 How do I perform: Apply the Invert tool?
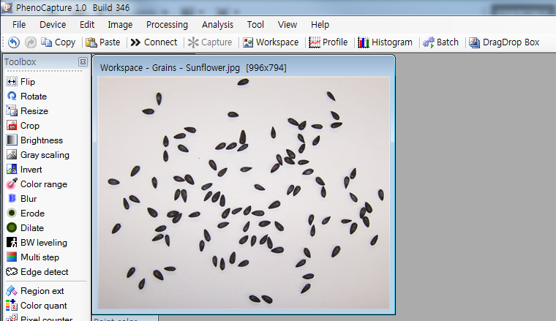click(x=31, y=170)
